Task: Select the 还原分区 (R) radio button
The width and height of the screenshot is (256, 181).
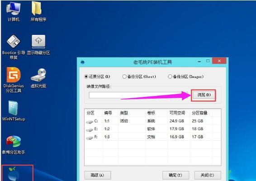Action: [86, 76]
